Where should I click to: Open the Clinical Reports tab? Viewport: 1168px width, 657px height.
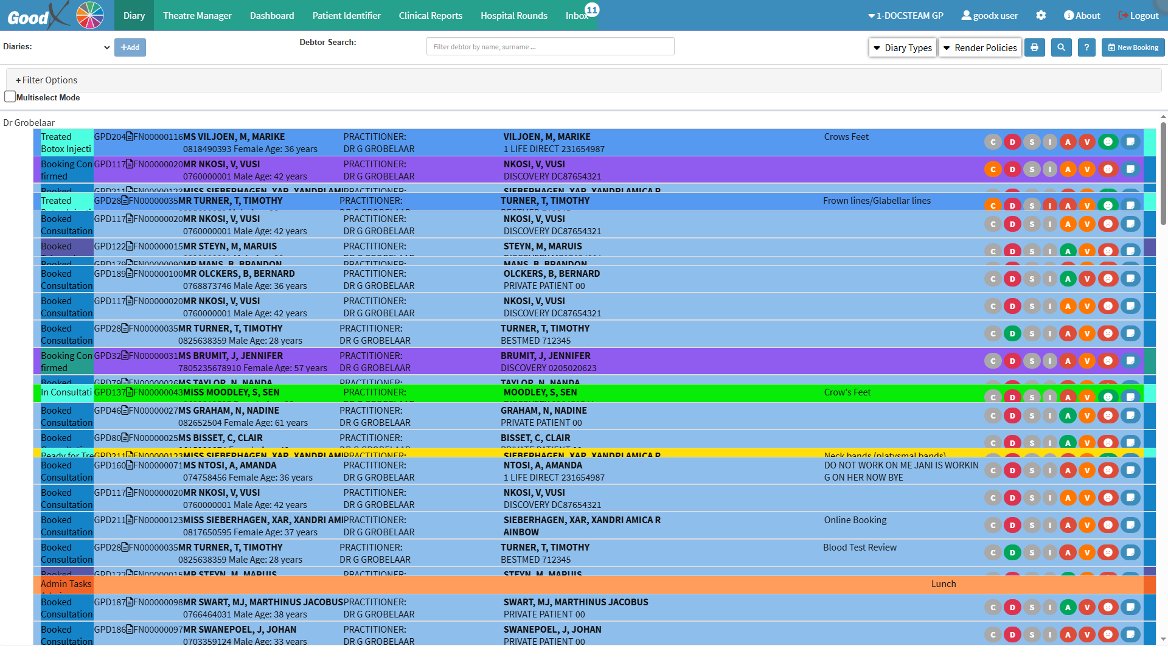430,16
